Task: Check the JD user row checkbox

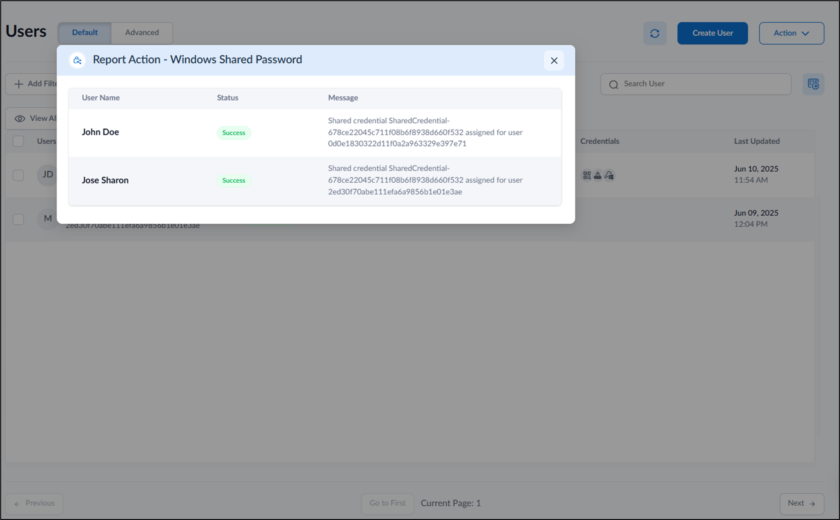Action: pyautogui.click(x=18, y=175)
